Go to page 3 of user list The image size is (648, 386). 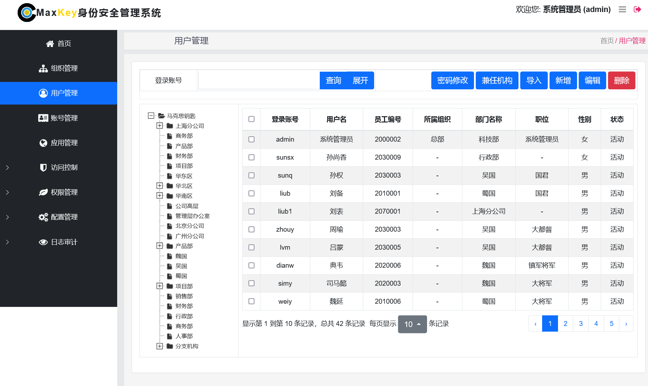581,323
